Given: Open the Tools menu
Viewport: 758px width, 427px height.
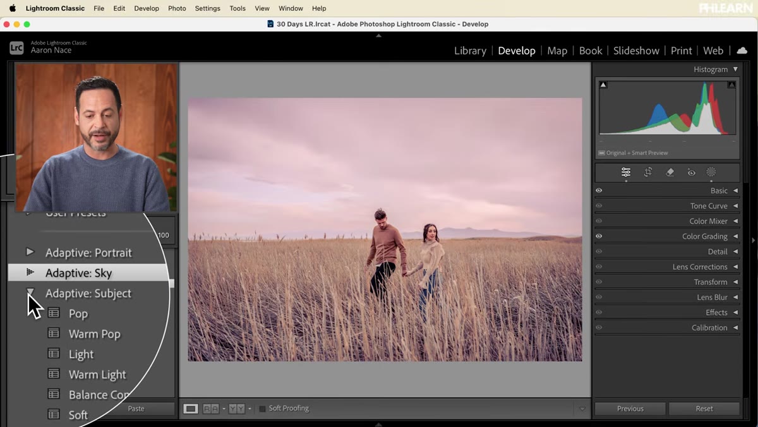Looking at the screenshot, I should click(x=238, y=8).
